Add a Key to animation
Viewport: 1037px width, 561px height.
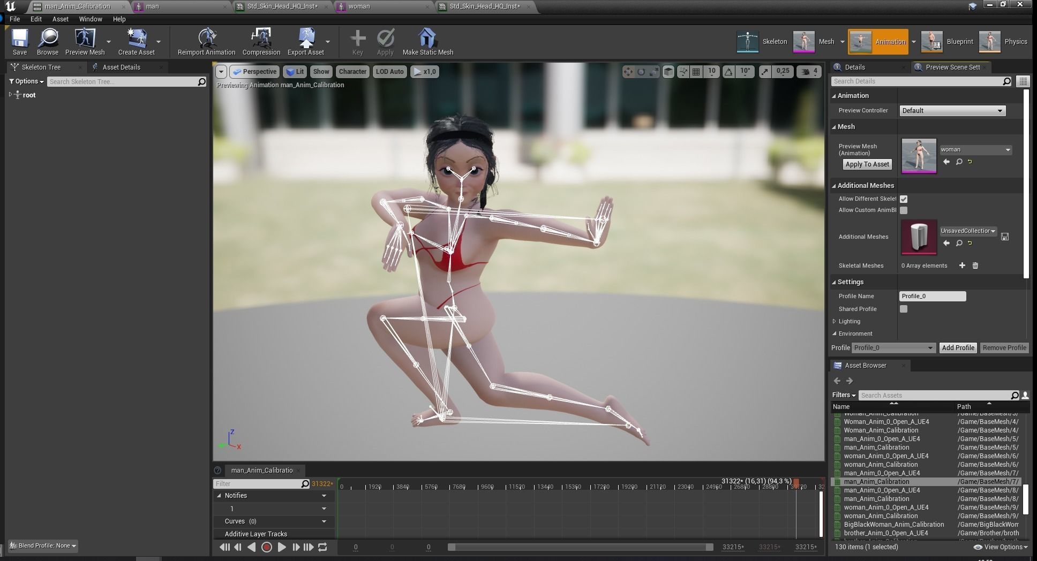358,42
